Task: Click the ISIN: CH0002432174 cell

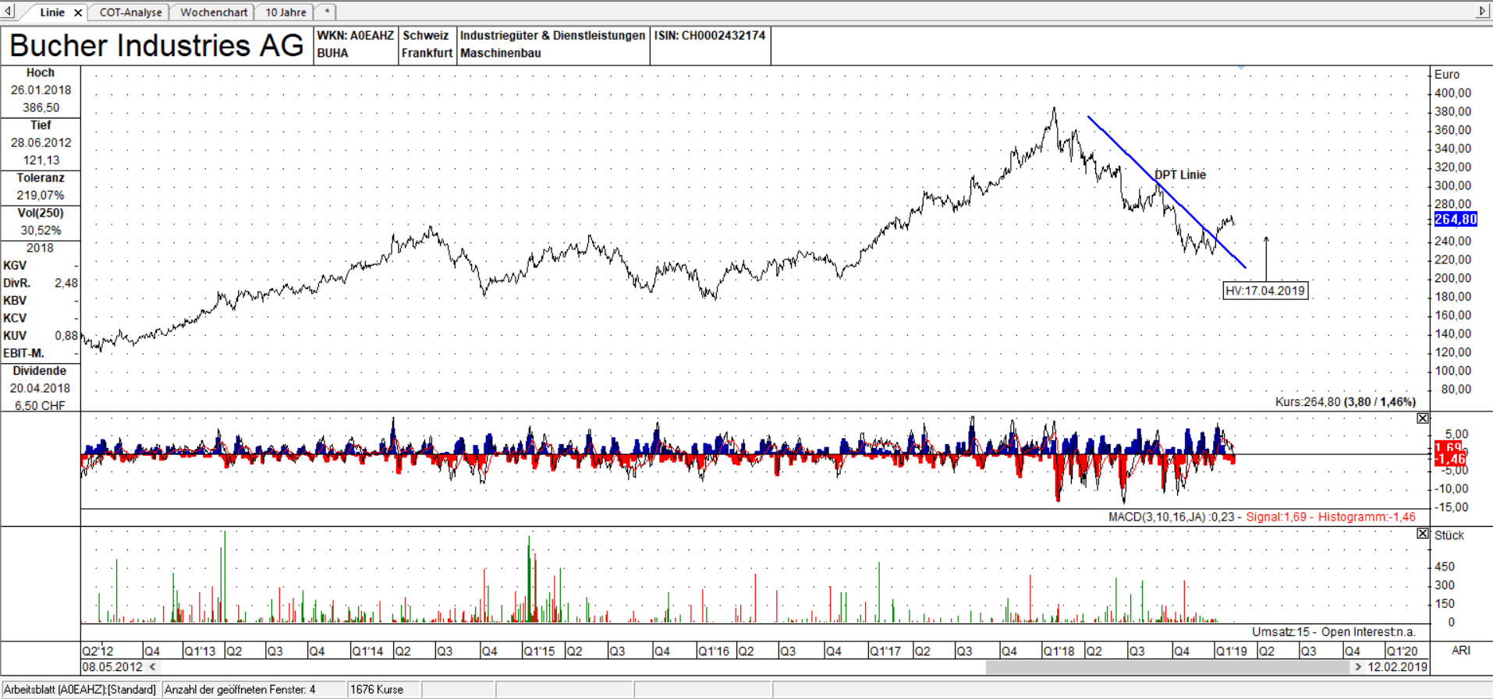Action: [x=710, y=36]
